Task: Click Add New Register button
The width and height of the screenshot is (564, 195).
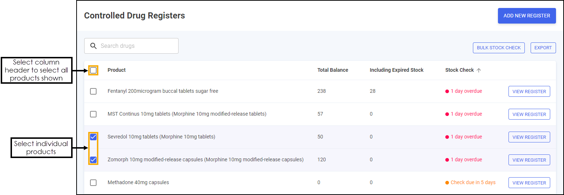Action: [x=527, y=16]
